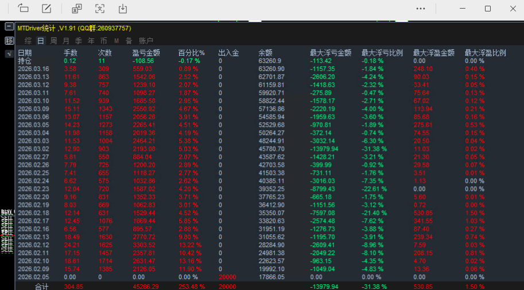
Task: Switch to the 季 quarterly tab
Action: [x=79, y=41]
